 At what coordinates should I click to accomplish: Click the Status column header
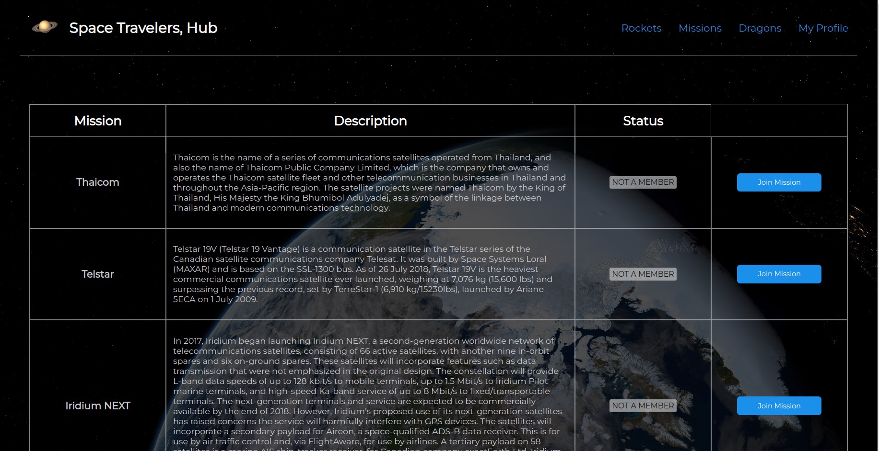coord(643,121)
